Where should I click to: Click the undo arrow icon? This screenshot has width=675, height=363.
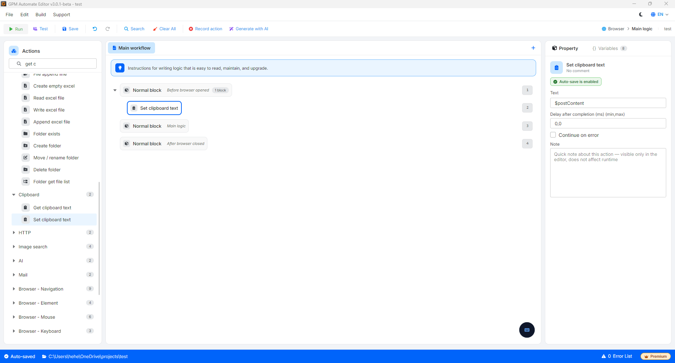coord(95,29)
